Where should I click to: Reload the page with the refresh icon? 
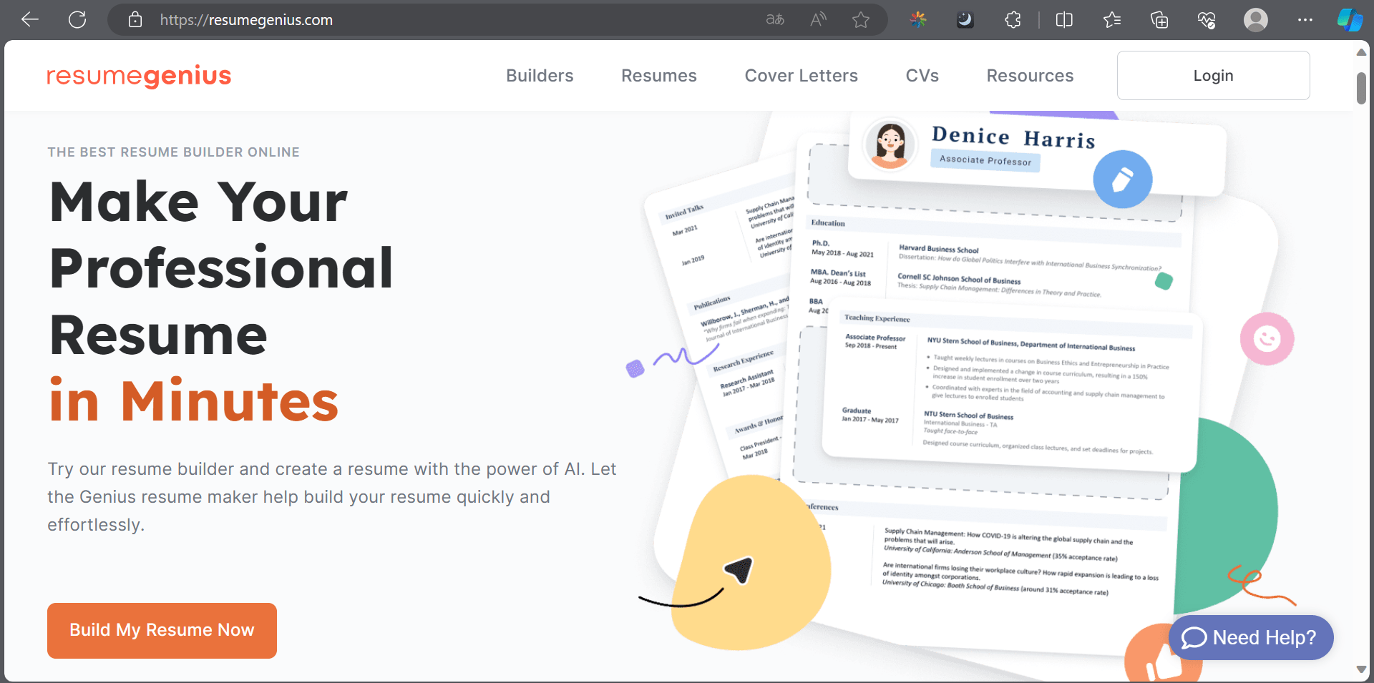tap(77, 19)
